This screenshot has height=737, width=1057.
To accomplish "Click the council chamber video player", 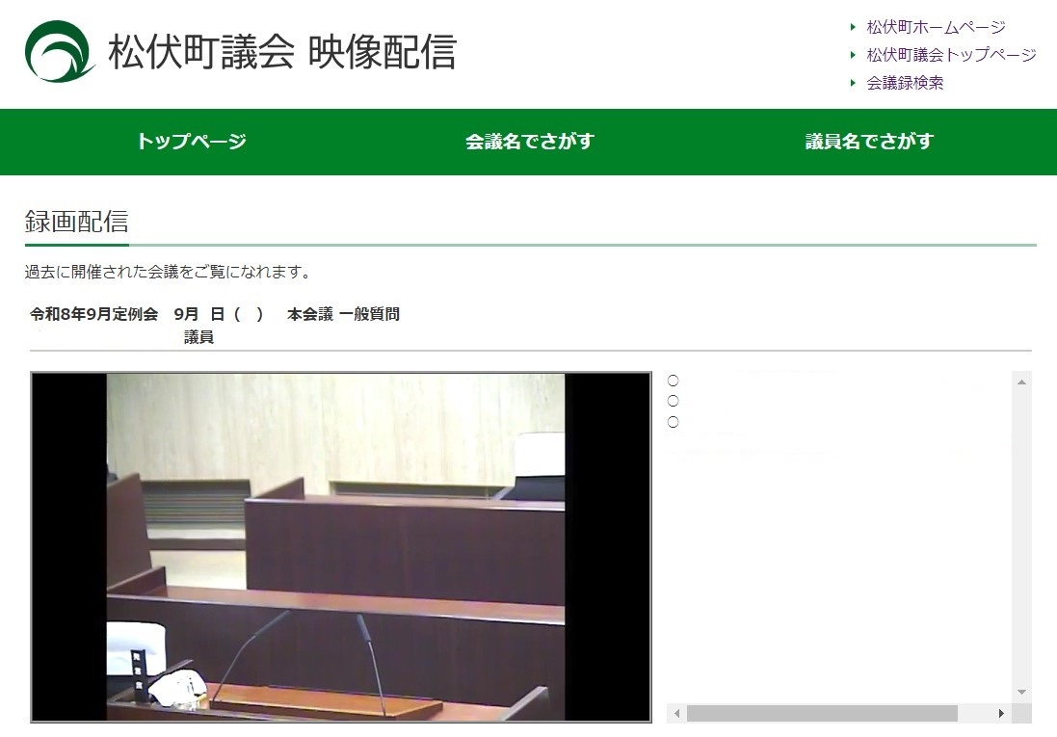I will point(341,547).
